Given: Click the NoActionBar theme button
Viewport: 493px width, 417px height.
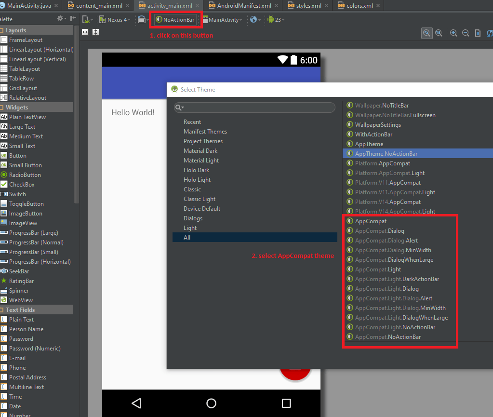Looking at the screenshot, I should click(x=175, y=19).
